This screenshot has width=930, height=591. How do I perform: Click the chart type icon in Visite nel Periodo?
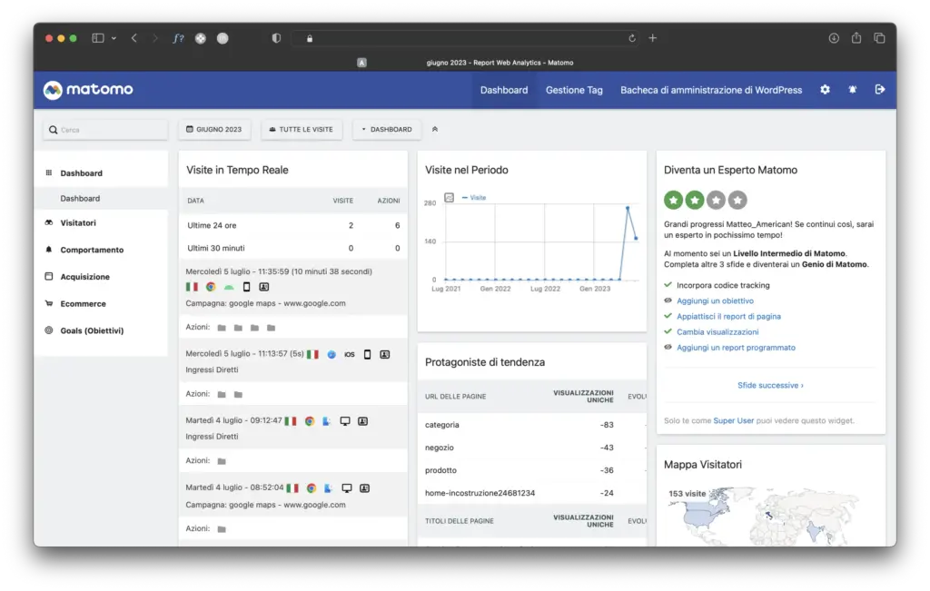click(x=449, y=197)
